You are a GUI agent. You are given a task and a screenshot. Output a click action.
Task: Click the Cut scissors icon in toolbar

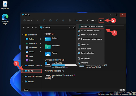38,20
